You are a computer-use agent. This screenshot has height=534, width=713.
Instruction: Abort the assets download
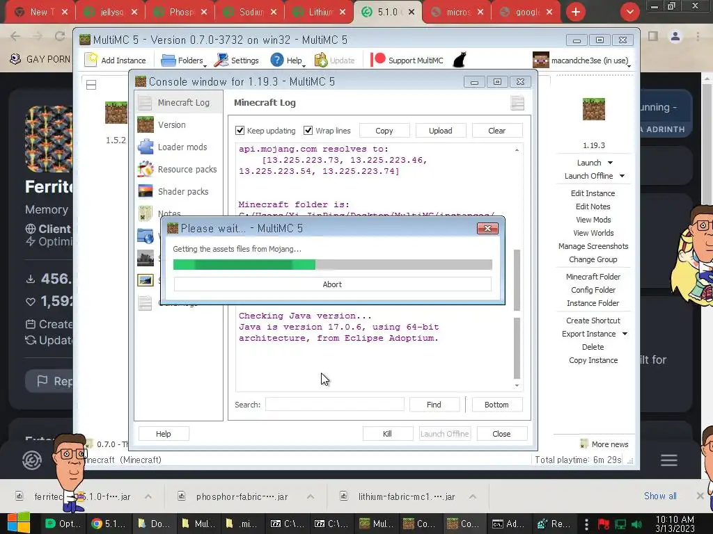click(332, 284)
